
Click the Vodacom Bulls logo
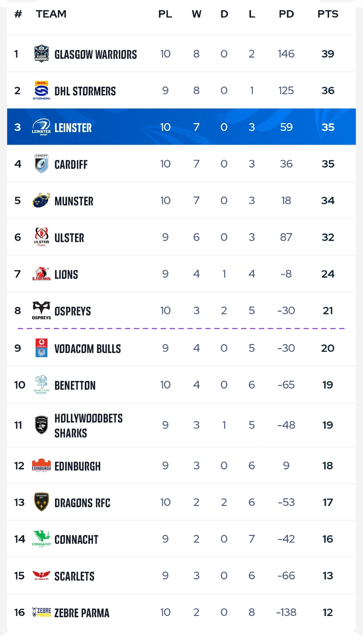pyautogui.click(x=41, y=348)
